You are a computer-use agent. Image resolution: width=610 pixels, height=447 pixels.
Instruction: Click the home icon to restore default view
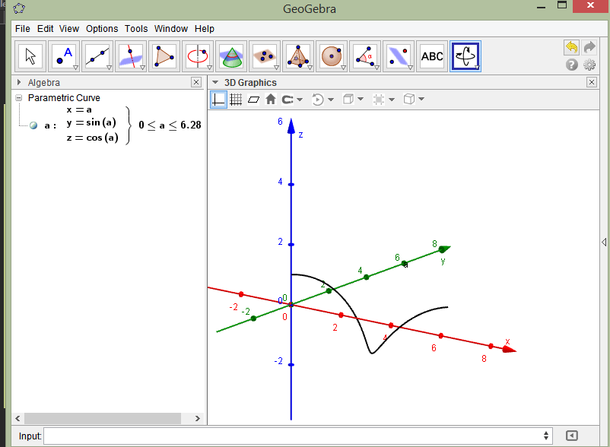[271, 99]
